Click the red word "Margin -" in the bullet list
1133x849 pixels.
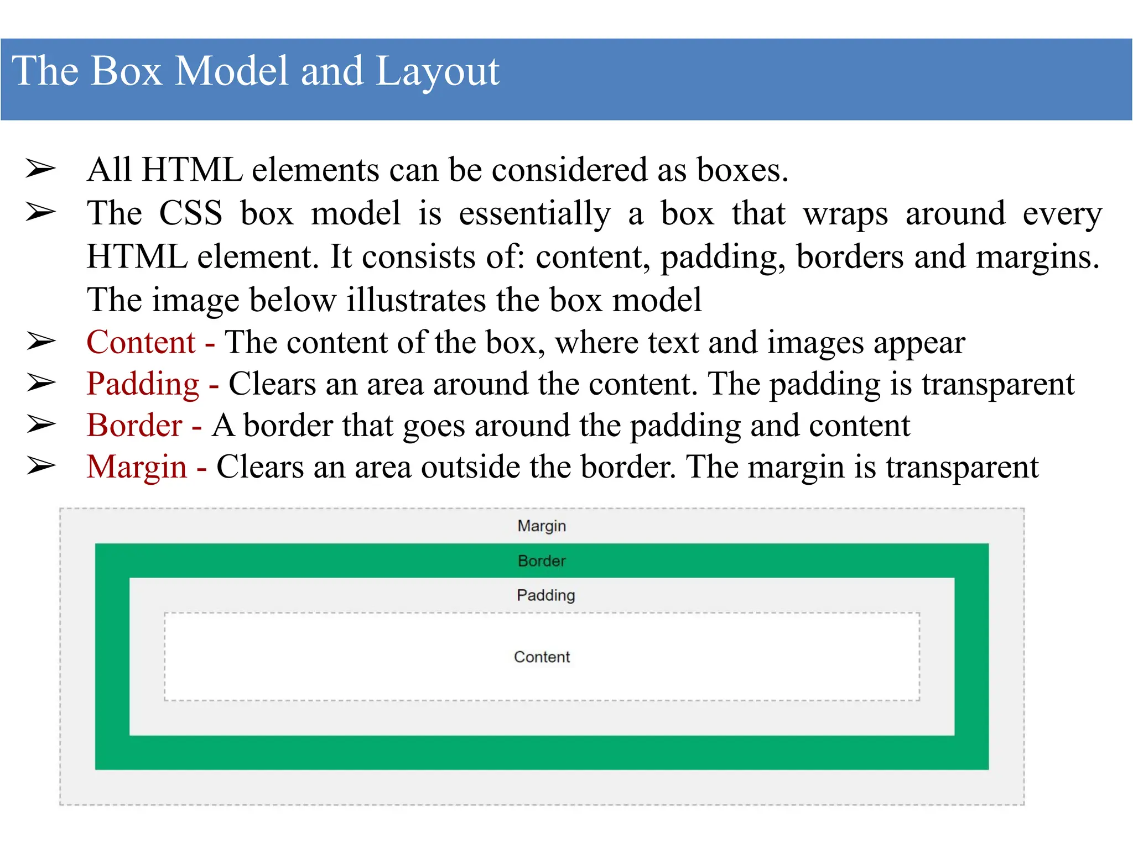pyautogui.click(x=147, y=468)
